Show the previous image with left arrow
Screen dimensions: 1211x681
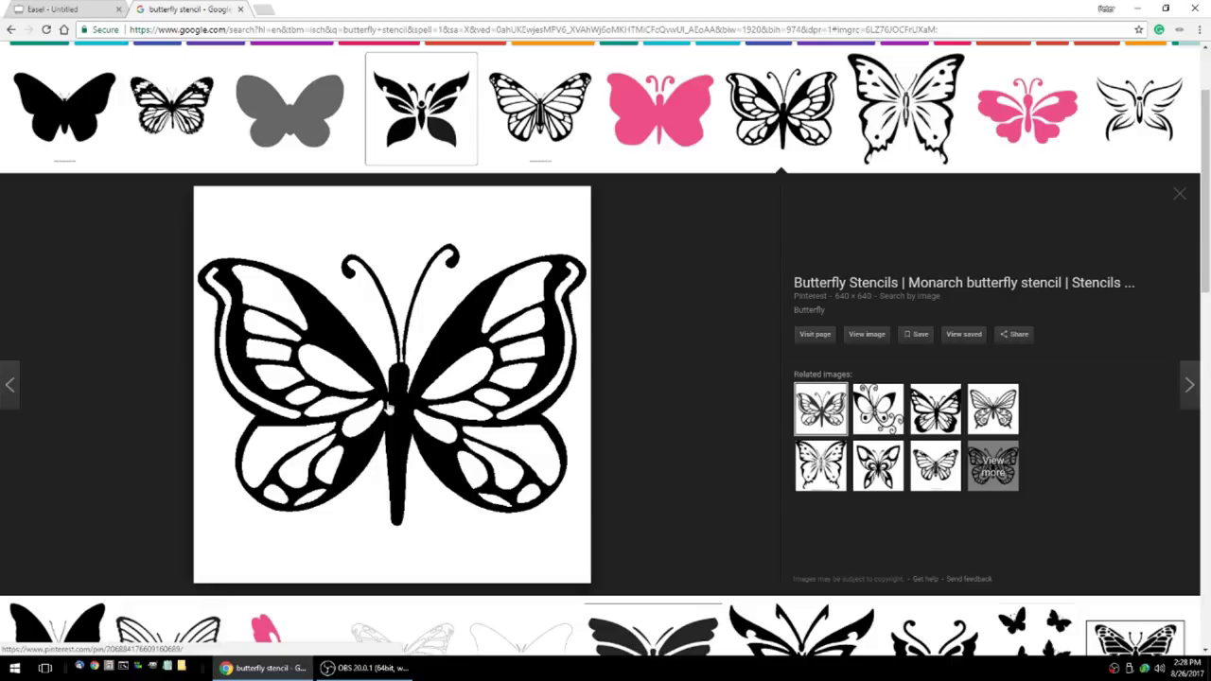(9, 384)
